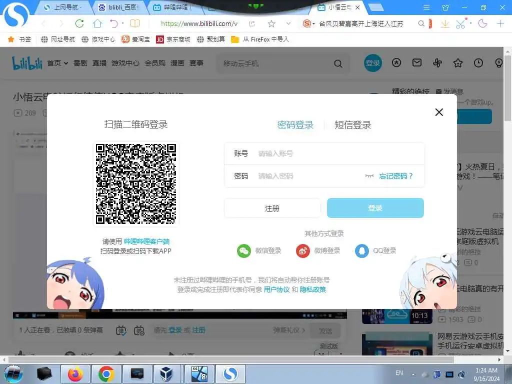This screenshot has height=384, width=512.
Task: Click the browser search magnifier icon
Action: [421, 23]
